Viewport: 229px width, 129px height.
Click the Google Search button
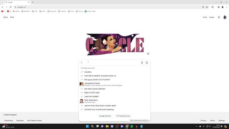[105, 116]
